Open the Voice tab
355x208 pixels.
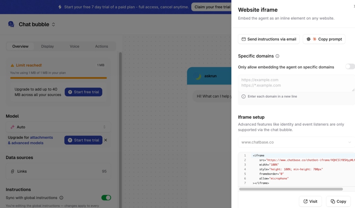(75, 46)
